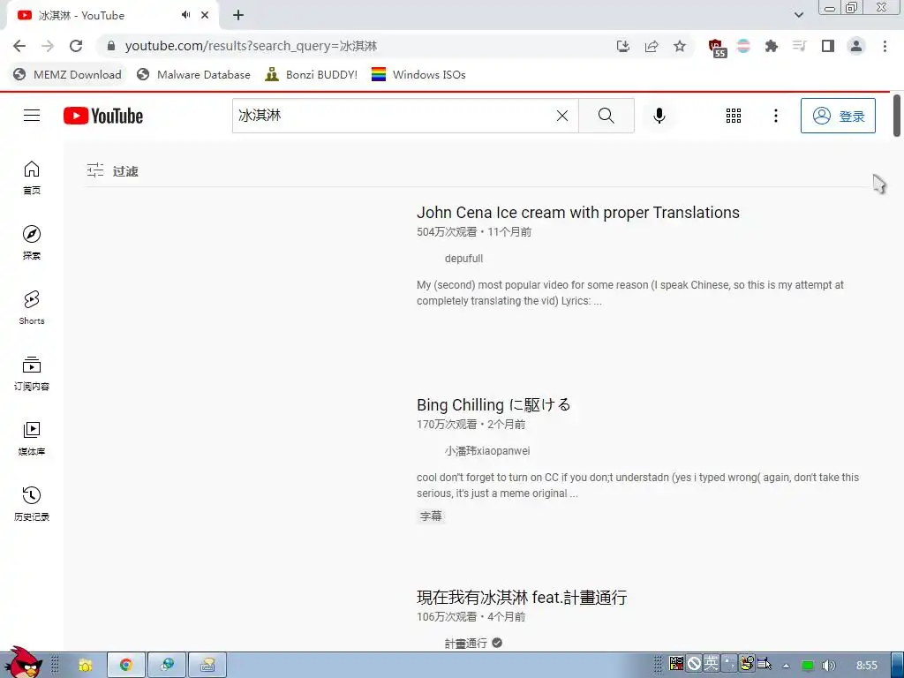This screenshot has width=904, height=678.
Task: Toggle the 英 input language indicator
Action: point(711,664)
